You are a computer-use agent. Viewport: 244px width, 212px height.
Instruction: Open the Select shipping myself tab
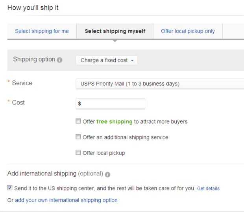click(x=115, y=31)
